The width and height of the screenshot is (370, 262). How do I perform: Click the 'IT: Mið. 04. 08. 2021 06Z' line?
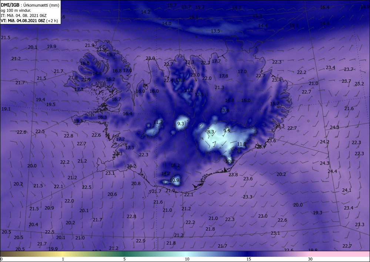coord(24,16)
